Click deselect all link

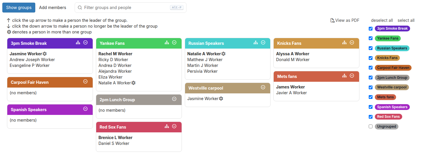(x=382, y=20)
